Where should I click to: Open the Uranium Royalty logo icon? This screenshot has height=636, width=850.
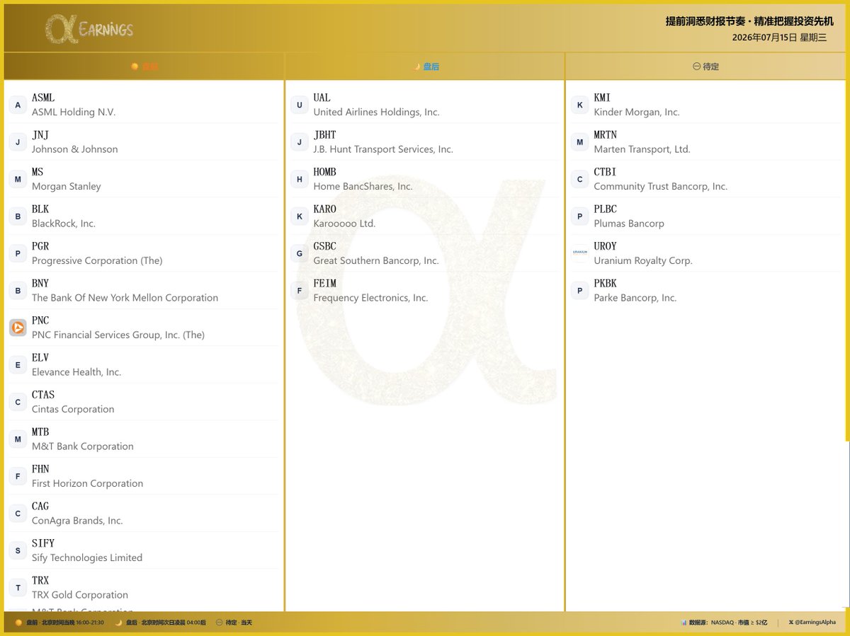[x=580, y=253]
